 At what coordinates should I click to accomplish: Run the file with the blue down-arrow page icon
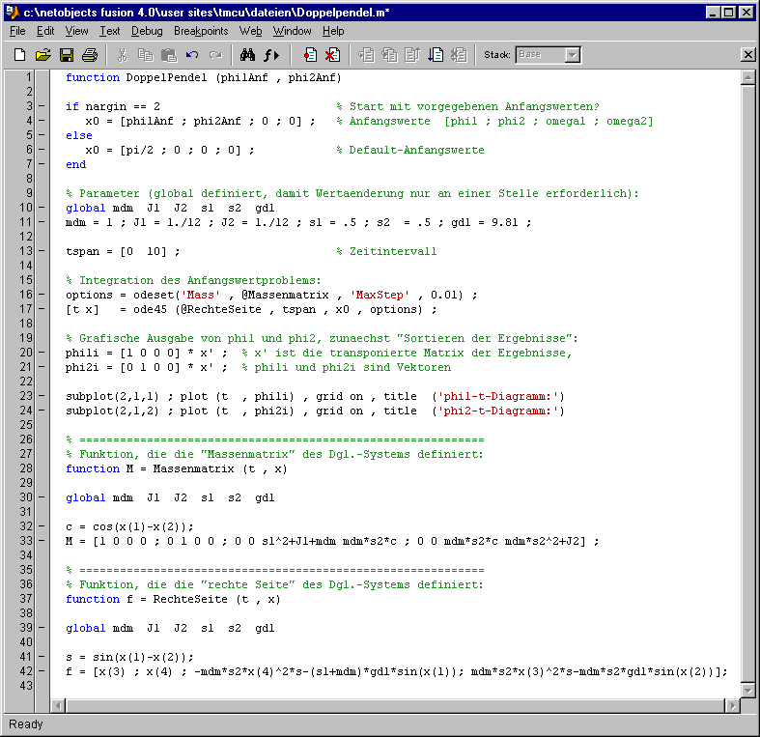[436, 55]
